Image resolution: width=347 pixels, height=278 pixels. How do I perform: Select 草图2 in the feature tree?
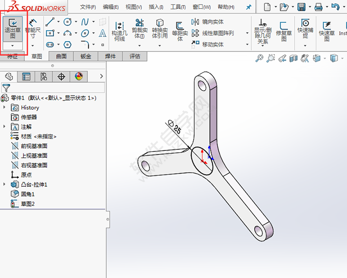coord(23,204)
